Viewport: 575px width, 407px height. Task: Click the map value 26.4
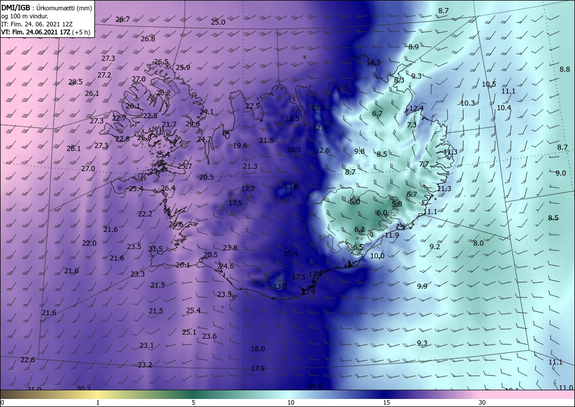coord(168,188)
